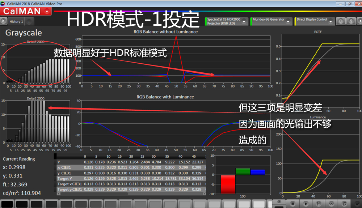Click the fL: 32.369 reading
Screen dimensions: 362x208
[15, 184]
